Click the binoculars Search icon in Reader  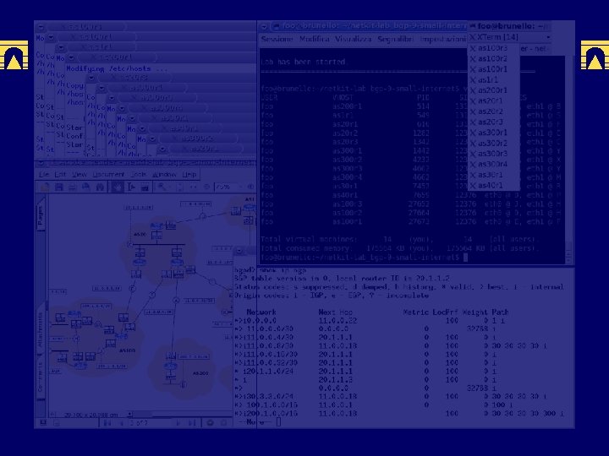100,187
